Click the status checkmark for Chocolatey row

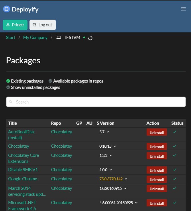click(x=175, y=146)
